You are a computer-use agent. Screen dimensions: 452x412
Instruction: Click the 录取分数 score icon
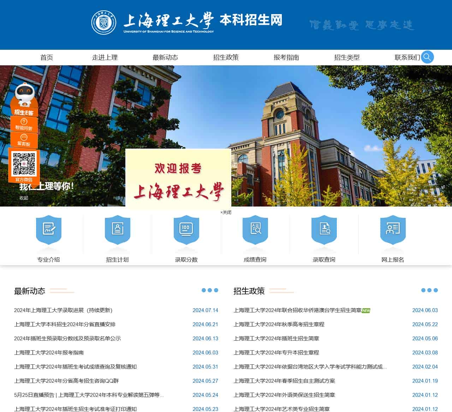pos(186,231)
